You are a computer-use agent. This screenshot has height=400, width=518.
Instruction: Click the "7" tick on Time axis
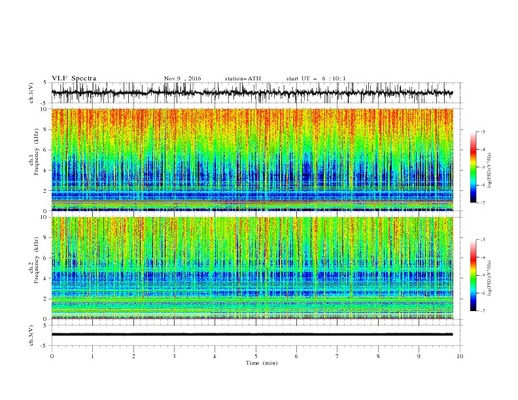pyautogui.click(x=337, y=356)
